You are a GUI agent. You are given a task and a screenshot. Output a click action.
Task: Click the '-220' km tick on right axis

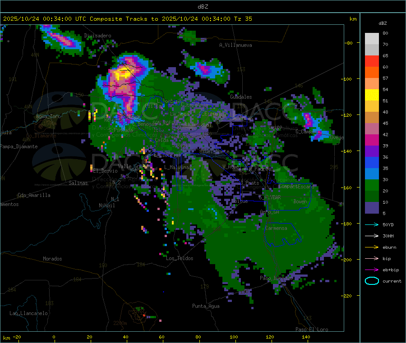[x=347, y=296]
